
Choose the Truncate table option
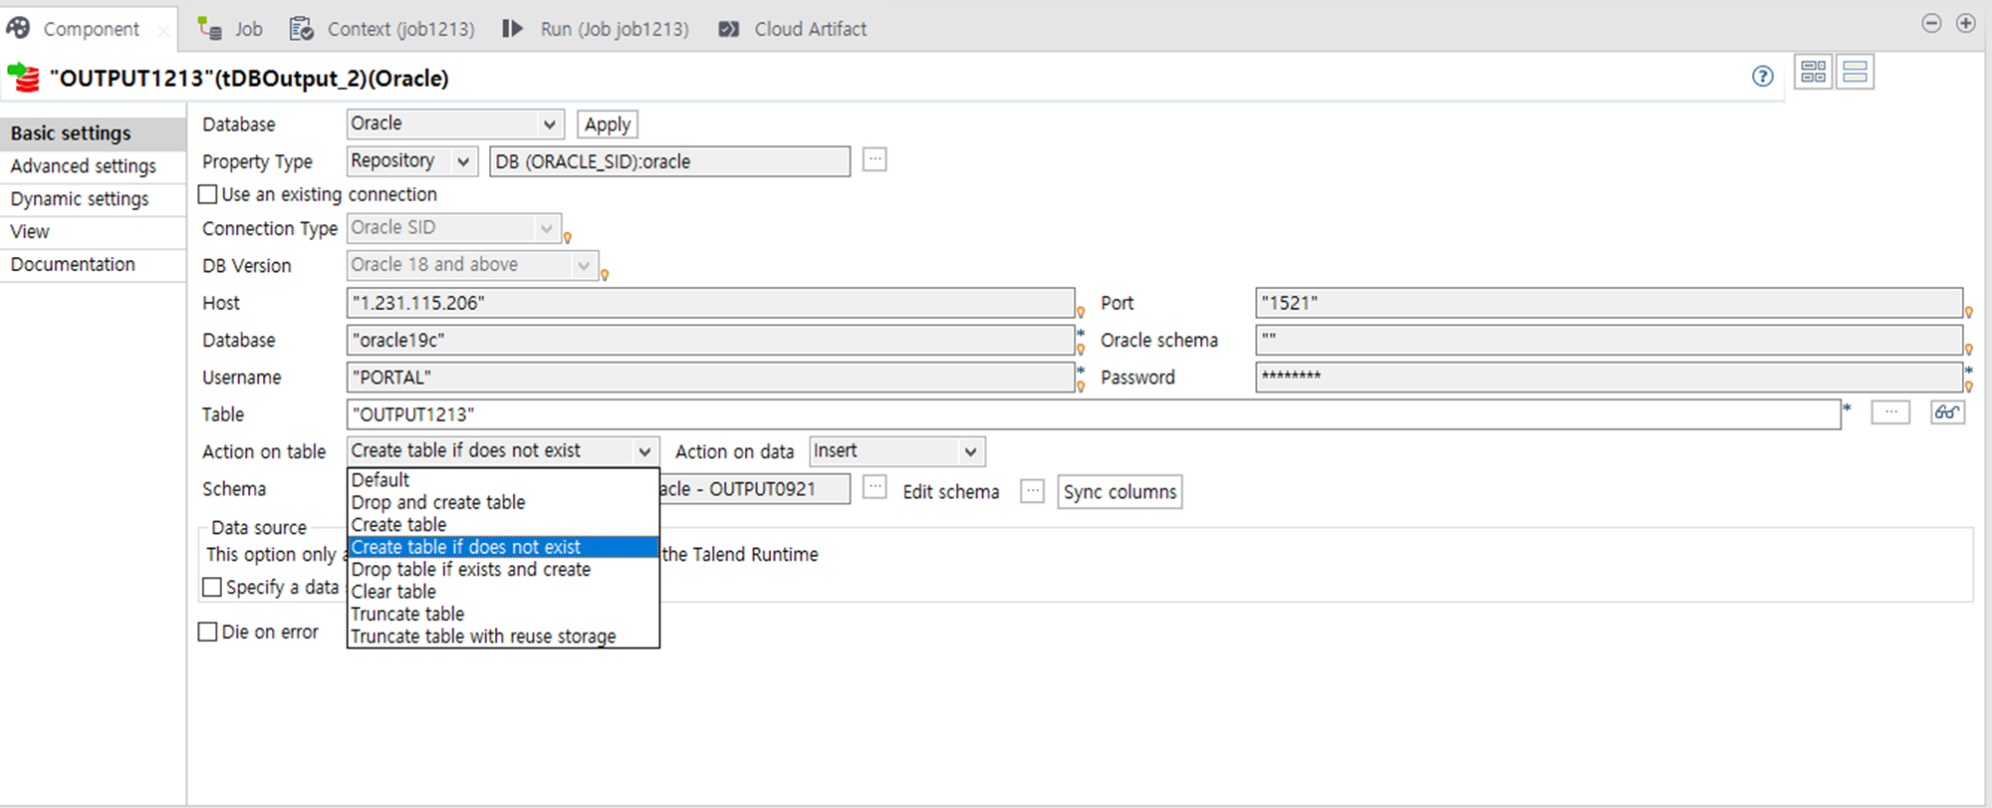pos(503,614)
